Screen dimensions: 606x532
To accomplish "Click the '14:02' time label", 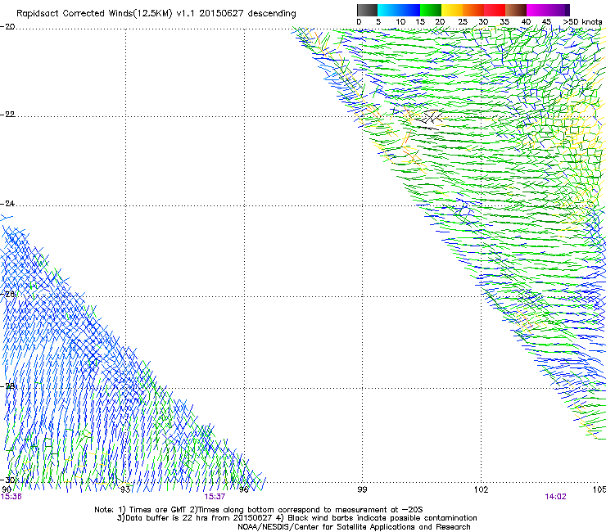I will click(555, 497).
